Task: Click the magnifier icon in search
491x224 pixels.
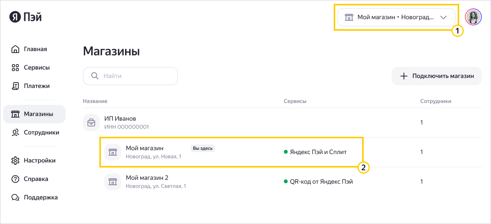Action: tap(95, 76)
